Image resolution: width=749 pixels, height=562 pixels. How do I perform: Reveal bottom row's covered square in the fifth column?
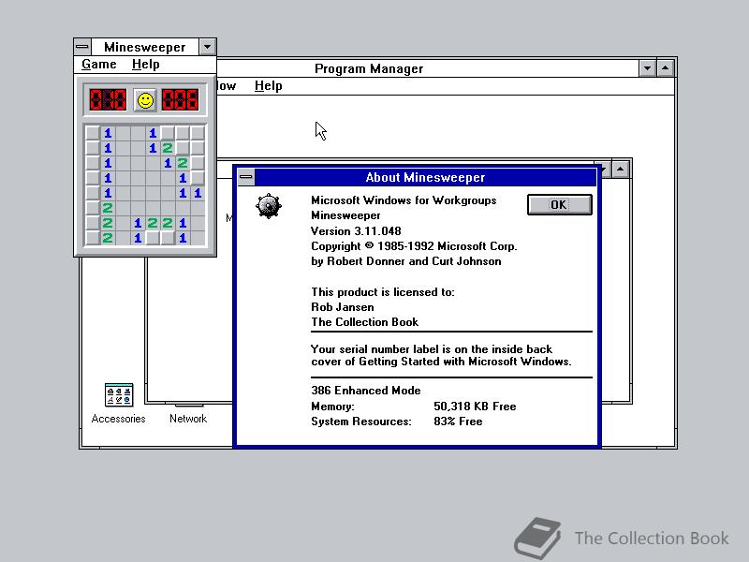pyautogui.click(x=153, y=238)
